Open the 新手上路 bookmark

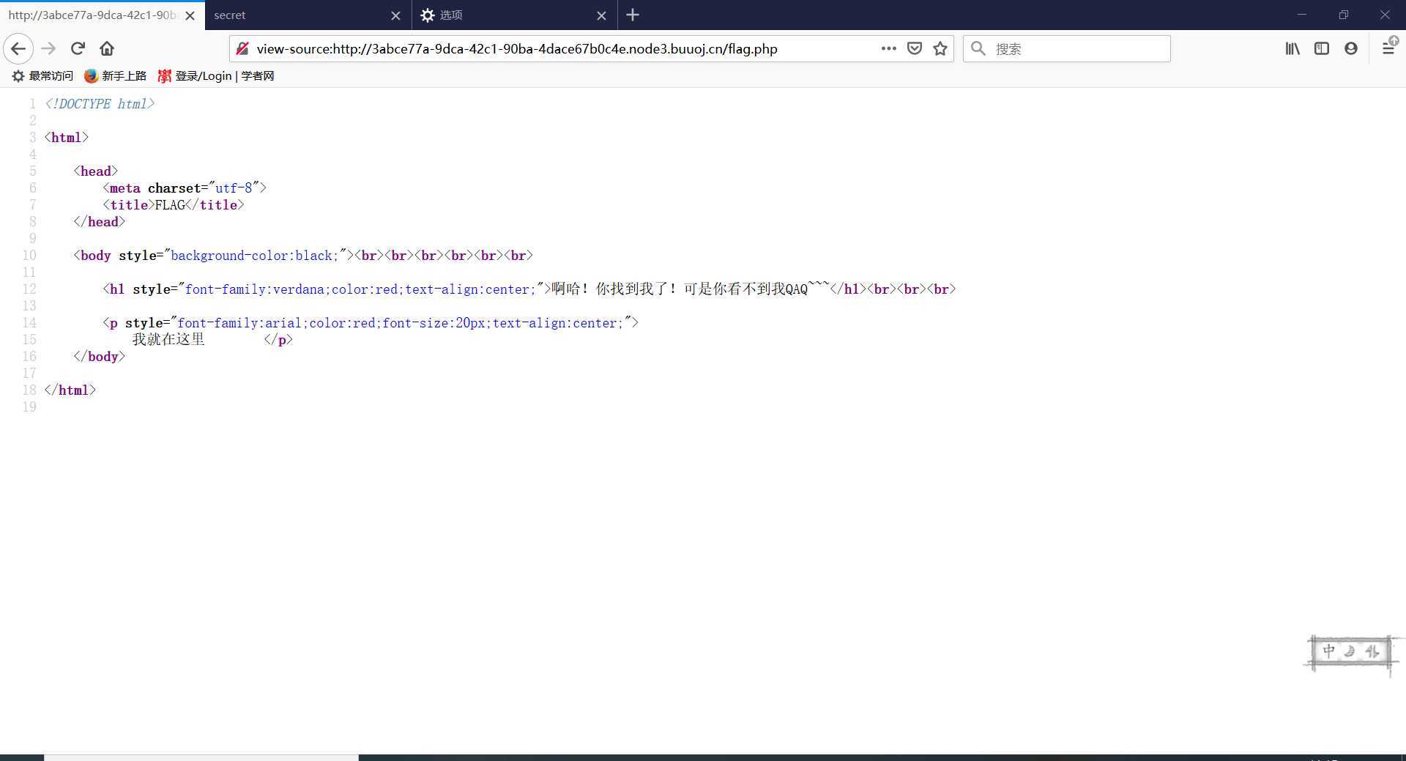116,76
